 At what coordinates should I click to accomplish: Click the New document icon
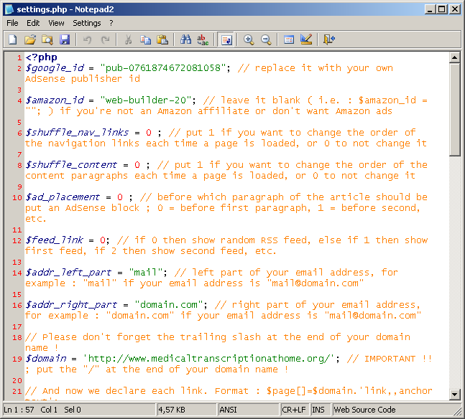pyautogui.click(x=12, y=39)
